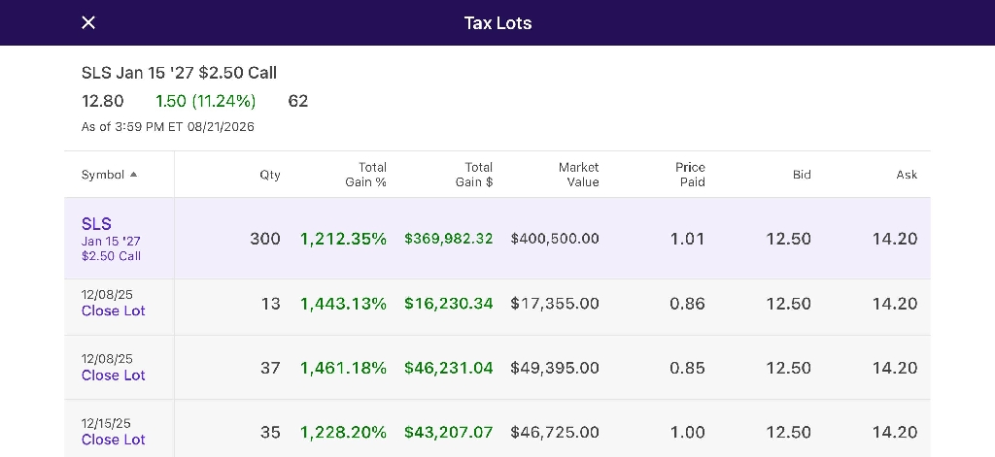Close Lot for 13-contract 12/08/25 lot
Screen dimensions: 995x457
[113, 310]
